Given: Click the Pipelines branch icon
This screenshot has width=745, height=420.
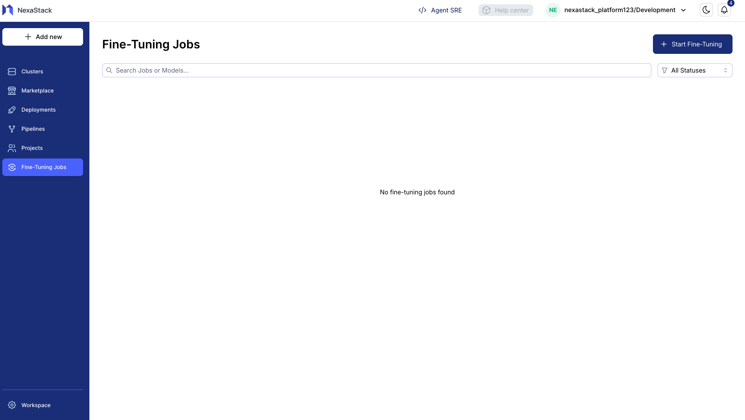Looking at the screenshot, I should click(12, 129).
